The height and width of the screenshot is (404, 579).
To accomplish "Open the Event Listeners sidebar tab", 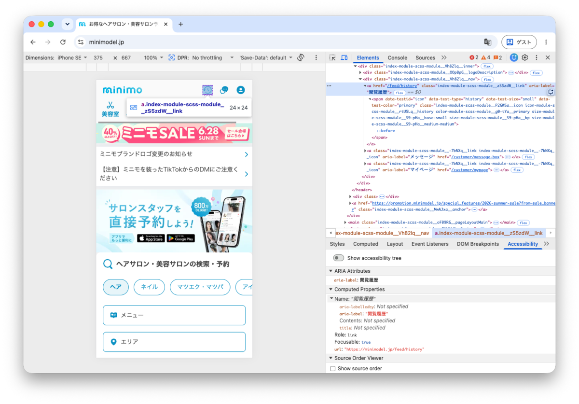I will point(430,244).
